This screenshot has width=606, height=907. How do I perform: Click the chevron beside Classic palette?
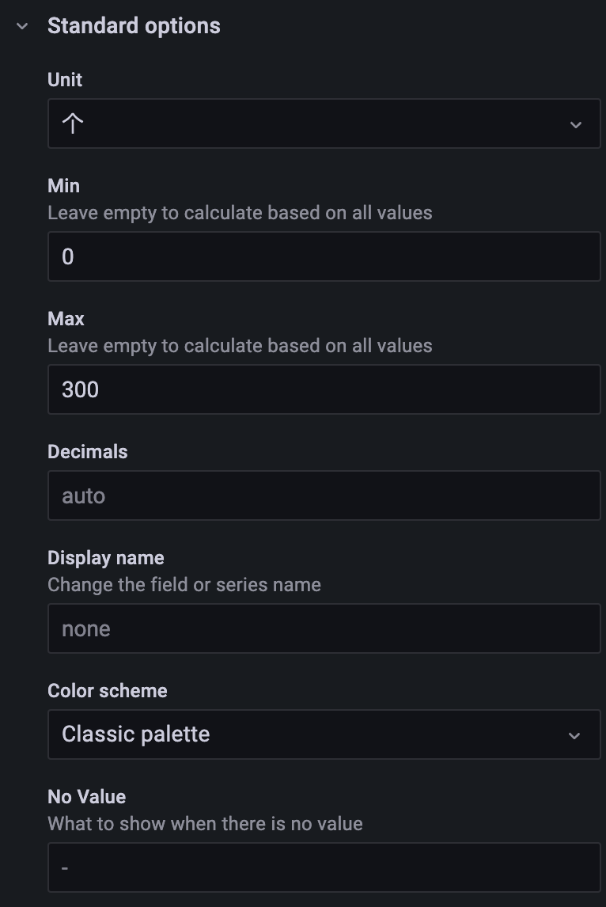click(x=574, y=735)
